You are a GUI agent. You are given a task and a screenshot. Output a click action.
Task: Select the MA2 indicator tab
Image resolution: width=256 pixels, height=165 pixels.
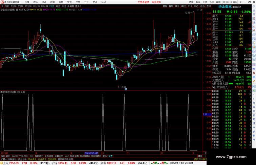(67, 156)
